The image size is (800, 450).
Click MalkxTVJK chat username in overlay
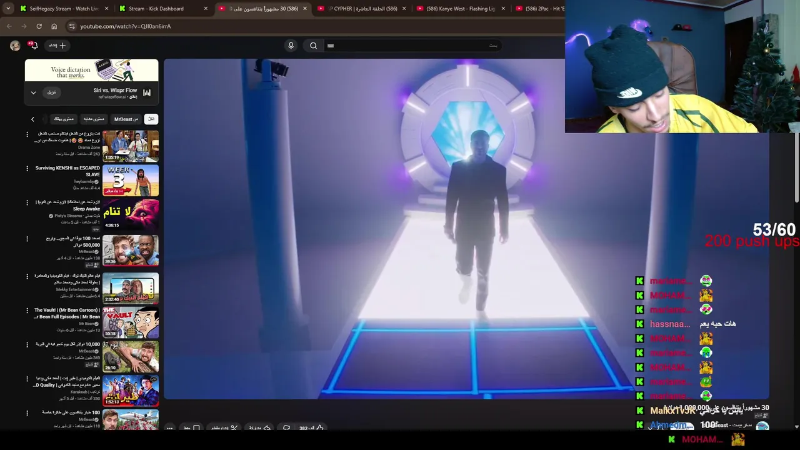(x=673, y=411)
